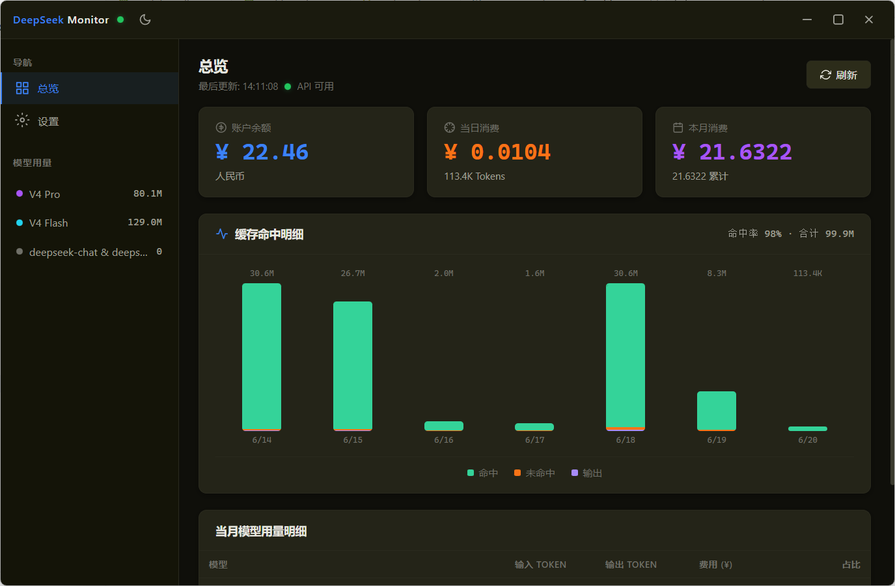The height and width of the screenshot is (586, 895).
Task: Click the pulse icon beside 缓存命中明细
Action: 222,234
